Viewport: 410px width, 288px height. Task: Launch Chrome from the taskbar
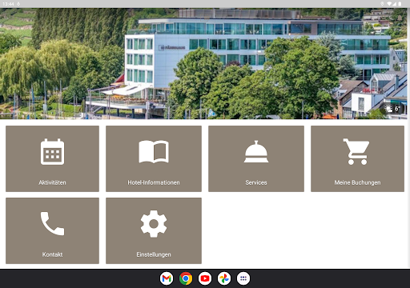(186, 278)
